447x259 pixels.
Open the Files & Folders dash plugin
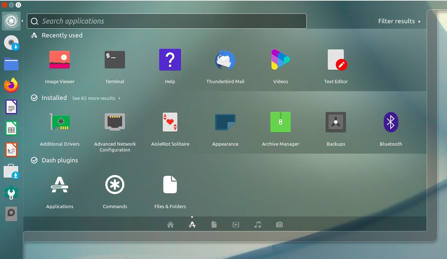(170, 185)
